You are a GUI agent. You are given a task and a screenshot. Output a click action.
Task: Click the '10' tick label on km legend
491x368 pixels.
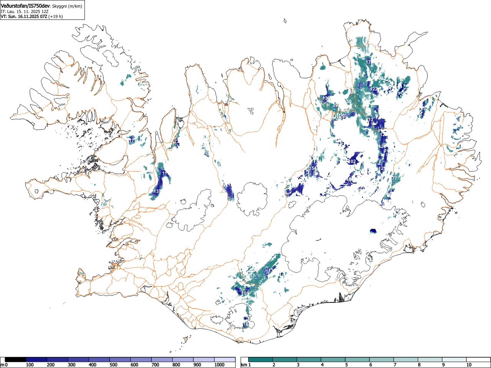click(469, 365)
